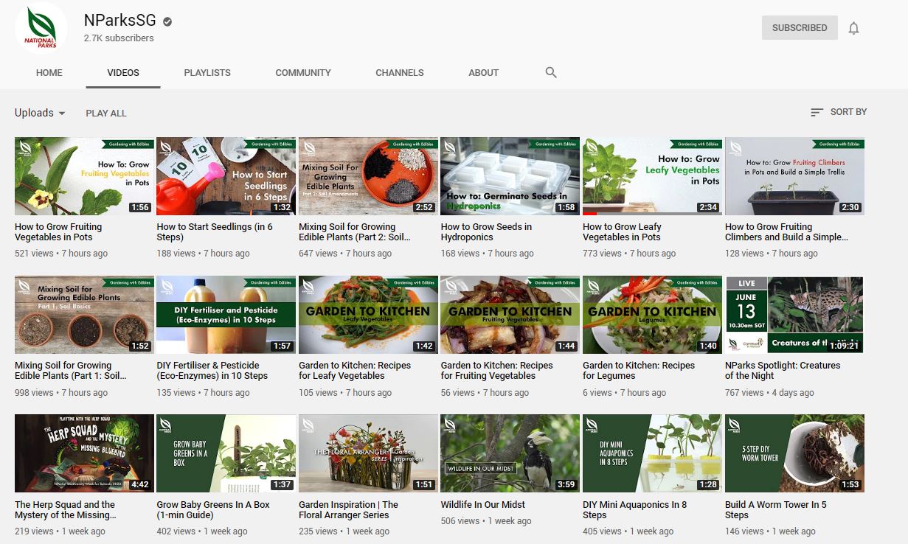Click the verified checkmark badge beside NParksSG
The width and height of the screenshot is (908, 544).
167,21
